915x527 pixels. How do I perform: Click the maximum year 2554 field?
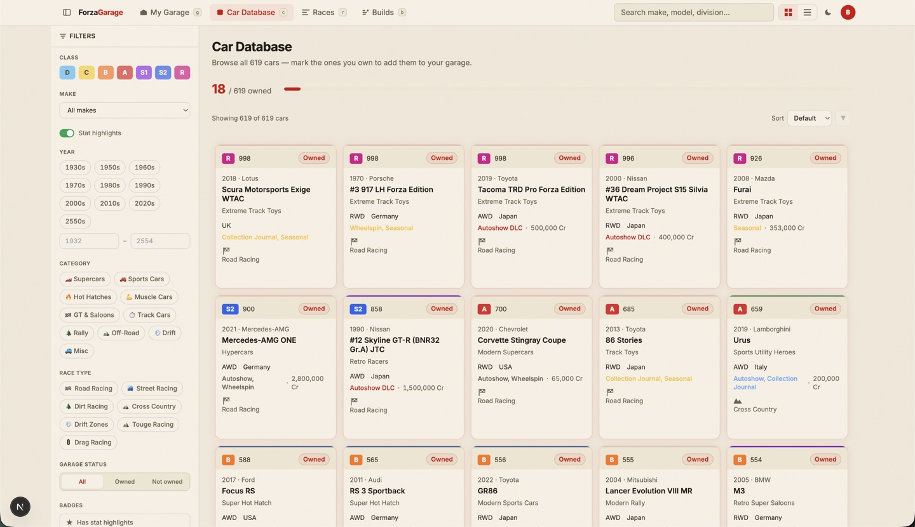[160, 241]
